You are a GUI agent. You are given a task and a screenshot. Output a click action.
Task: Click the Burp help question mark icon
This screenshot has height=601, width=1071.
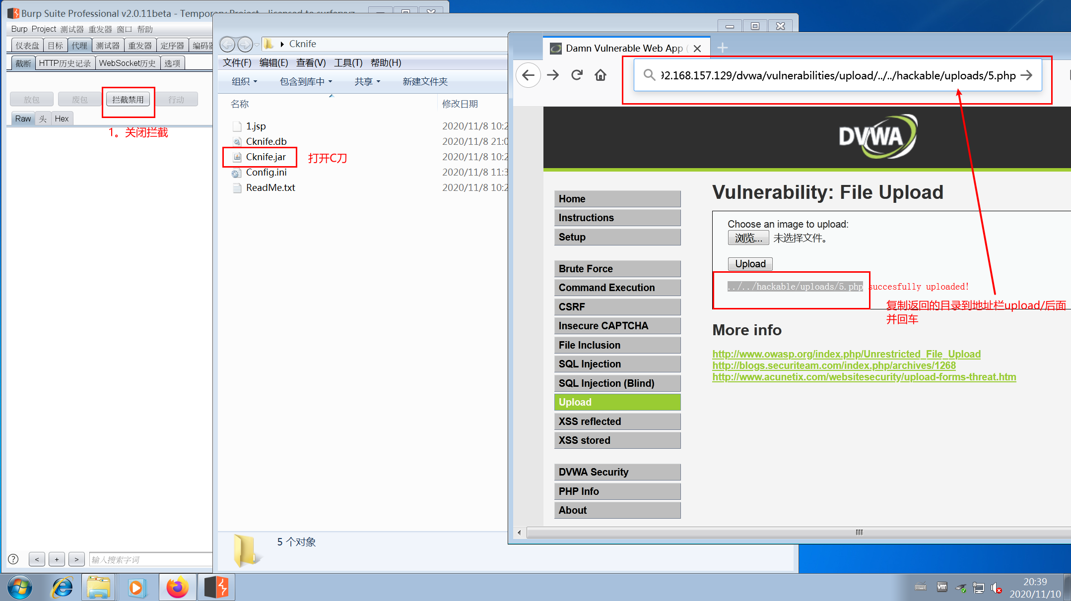pyautogui.click(x=13, y=559)
